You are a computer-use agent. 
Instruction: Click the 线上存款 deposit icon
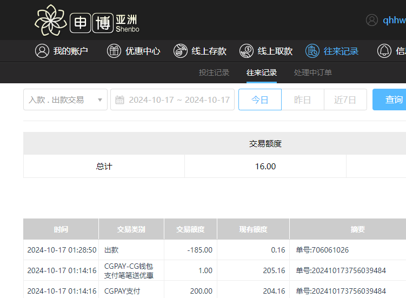click(x=181, y=51)
